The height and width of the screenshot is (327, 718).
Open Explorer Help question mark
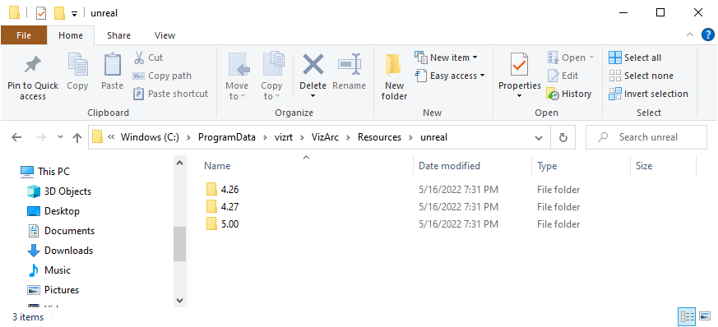click(708, 35)
